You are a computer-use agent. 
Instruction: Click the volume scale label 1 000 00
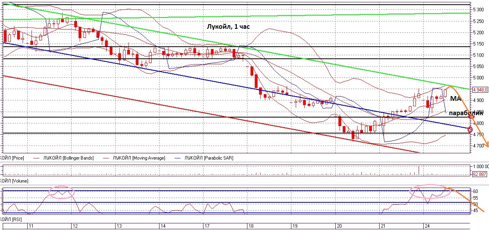tap(481, 166)
